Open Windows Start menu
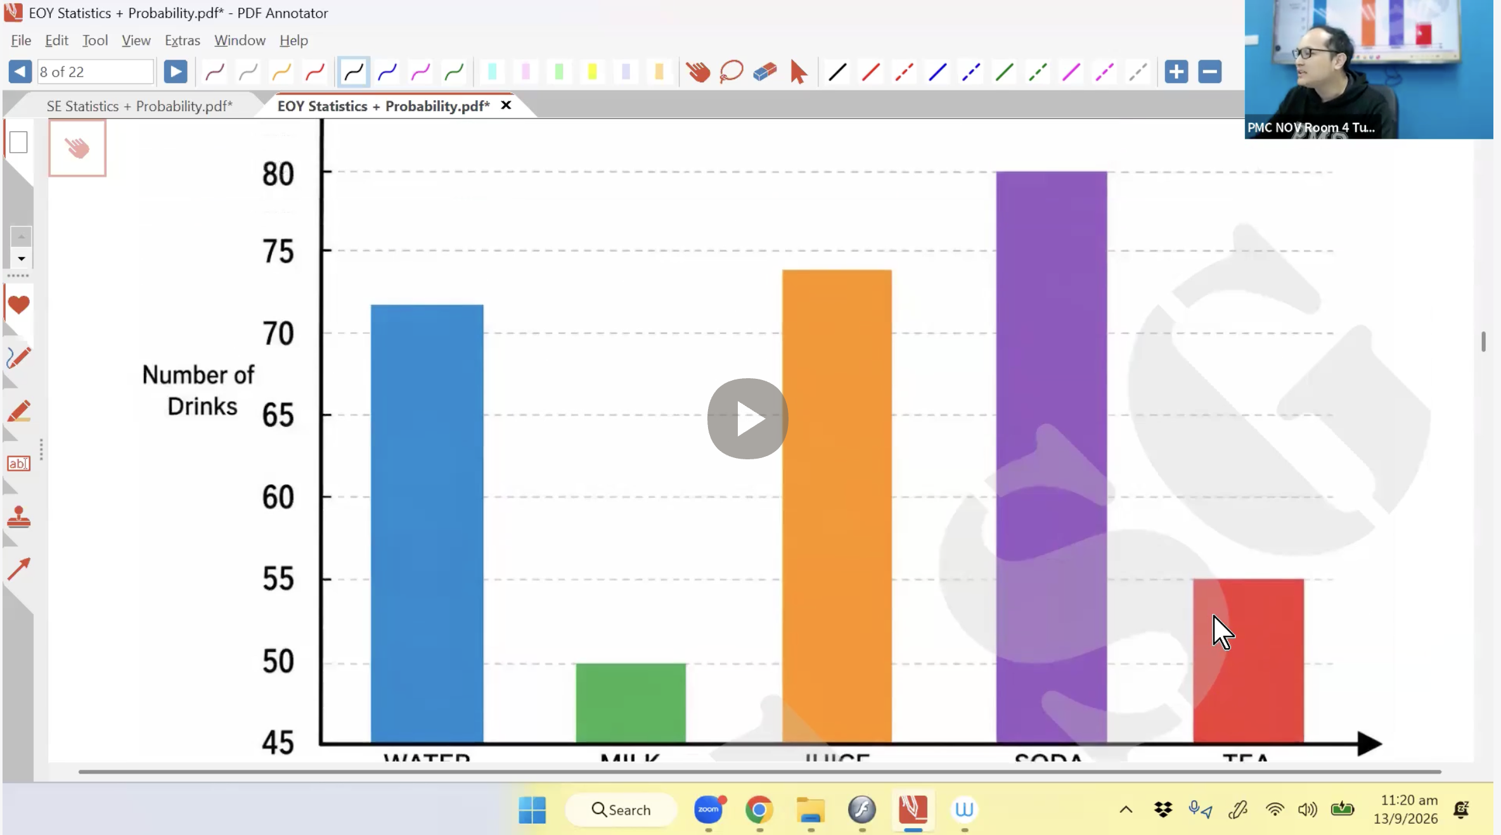 [532, 810]
